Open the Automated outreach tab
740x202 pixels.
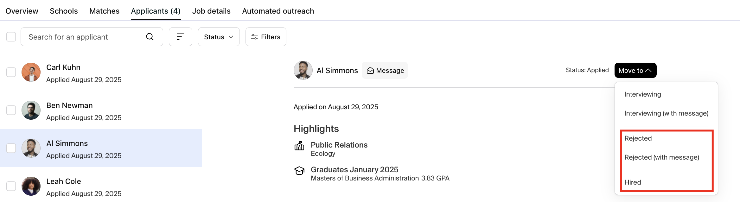click(x=278, y=11)
